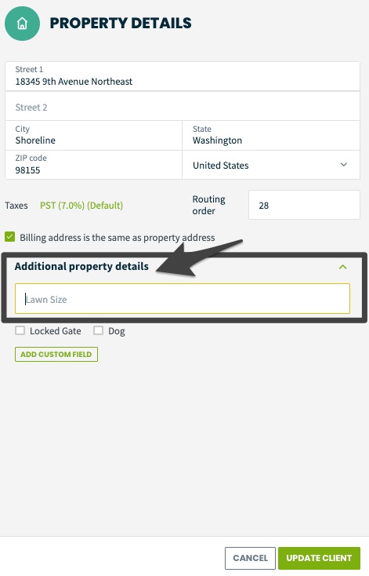Image resolution: width=369 pixels, height=576 pixels.
Task: Tick the Dog checkbox
Action: click(x=98, y=330)
